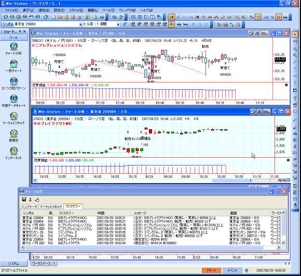
Task: Select the trend line drawing tool
Action: coord(295,62)
